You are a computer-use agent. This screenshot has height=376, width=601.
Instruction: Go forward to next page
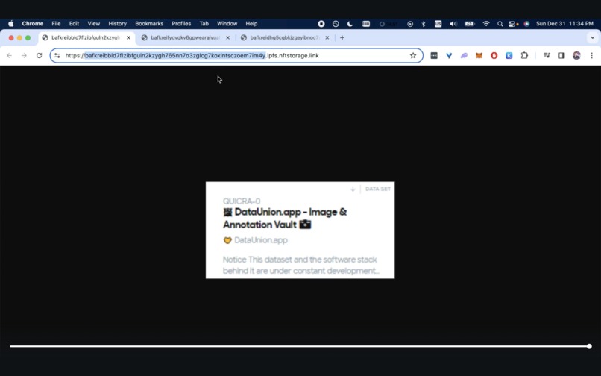point(24,56)
